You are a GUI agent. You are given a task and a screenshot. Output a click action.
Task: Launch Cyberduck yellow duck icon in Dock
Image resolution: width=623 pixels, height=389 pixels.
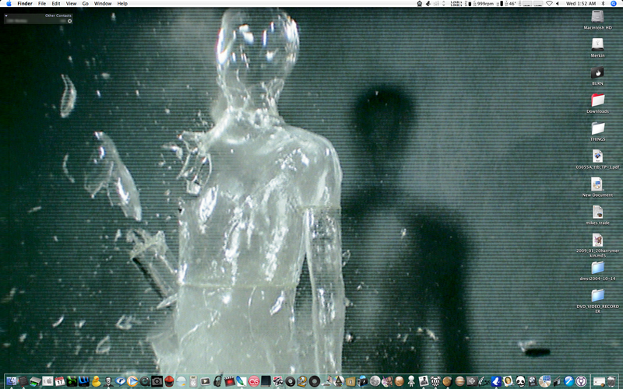[x=96, y=381]
